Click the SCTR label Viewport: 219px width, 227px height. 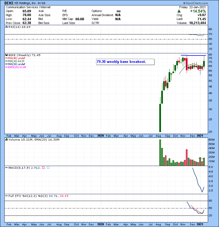point(96,23)
